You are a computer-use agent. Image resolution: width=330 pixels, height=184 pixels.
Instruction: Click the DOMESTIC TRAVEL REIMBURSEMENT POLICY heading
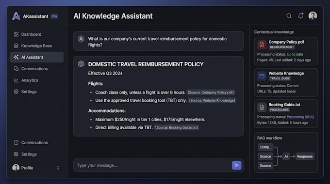pos(146,64)
